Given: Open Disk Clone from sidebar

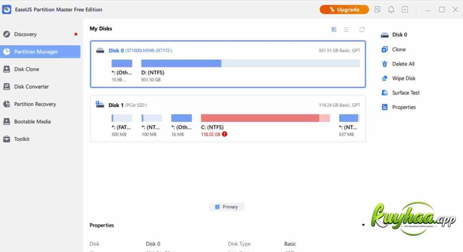Looking at the screenshot, I should coord(40,69).
